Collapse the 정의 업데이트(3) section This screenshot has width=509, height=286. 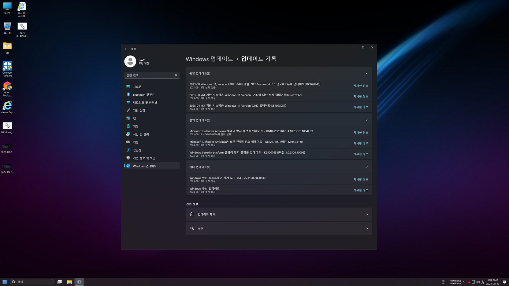pos(367,120)
